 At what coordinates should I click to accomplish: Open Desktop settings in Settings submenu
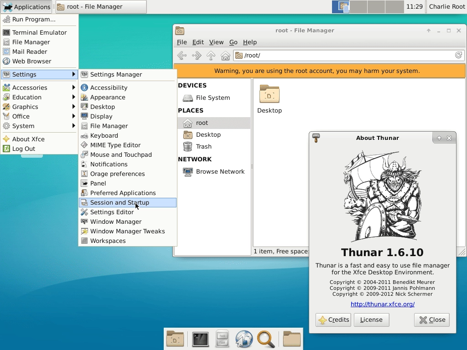(x=128, y=107)
